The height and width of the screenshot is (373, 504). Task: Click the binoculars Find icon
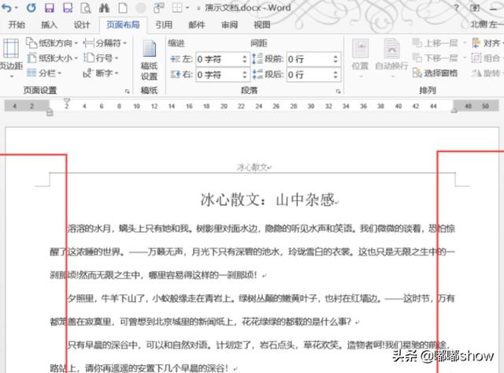[x=104, y=8]
